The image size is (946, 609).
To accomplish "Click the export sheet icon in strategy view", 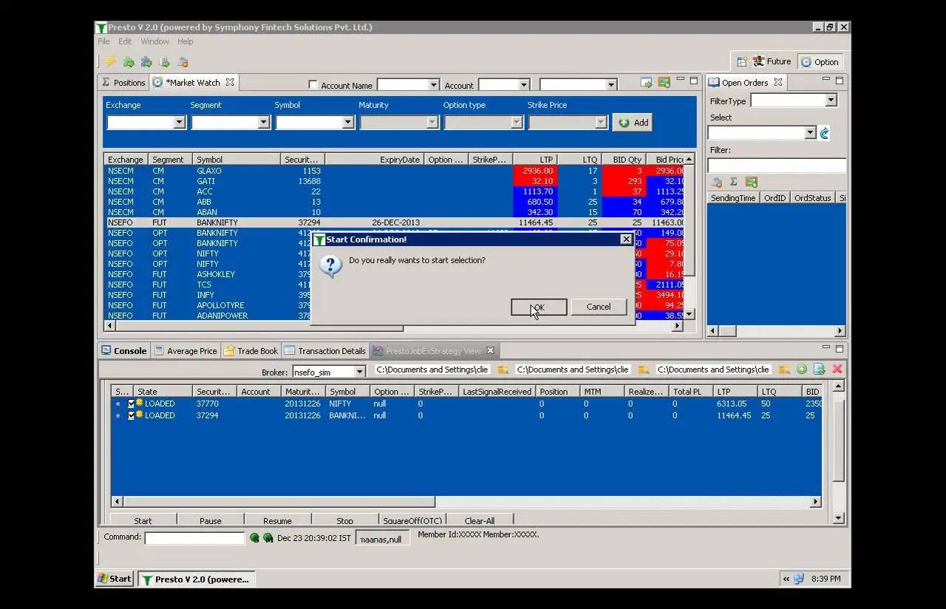I will click(820, 369).
